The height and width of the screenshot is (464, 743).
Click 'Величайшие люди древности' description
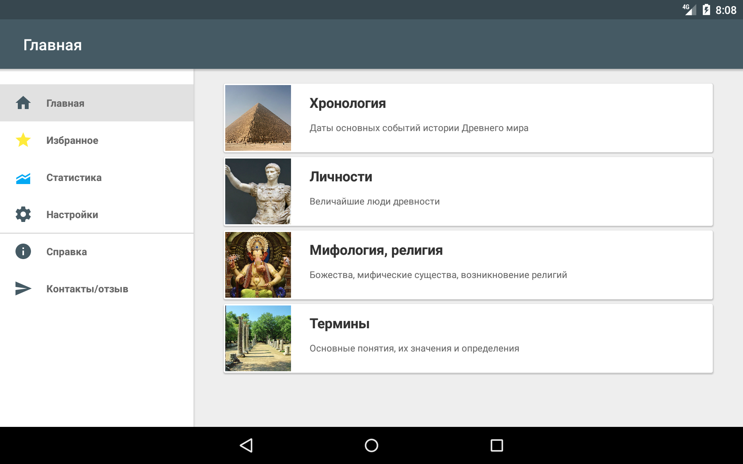coord(375,201)
